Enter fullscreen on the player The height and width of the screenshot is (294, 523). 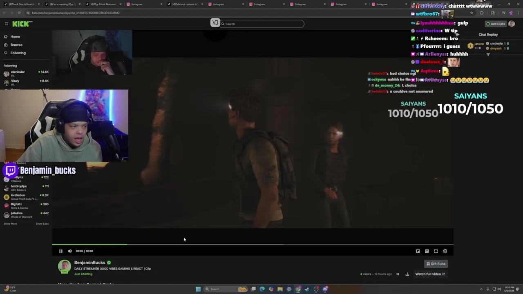[436, 251]
